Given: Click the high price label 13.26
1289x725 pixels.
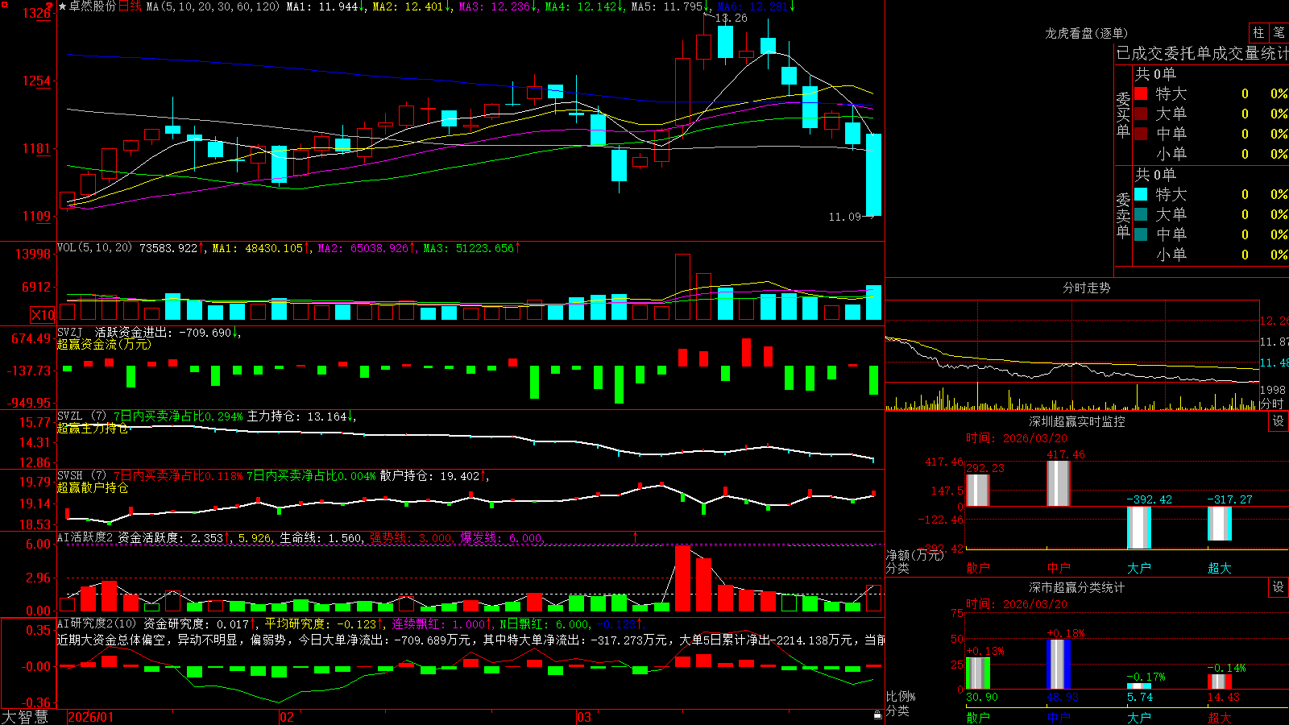Looking at the screenshot, I should pyautogui.click(x=731, y=18).
